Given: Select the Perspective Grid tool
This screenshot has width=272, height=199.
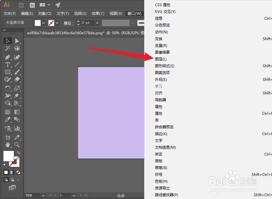Looking at the screenshot, I should pyautogui.click(x=17, y=103).
